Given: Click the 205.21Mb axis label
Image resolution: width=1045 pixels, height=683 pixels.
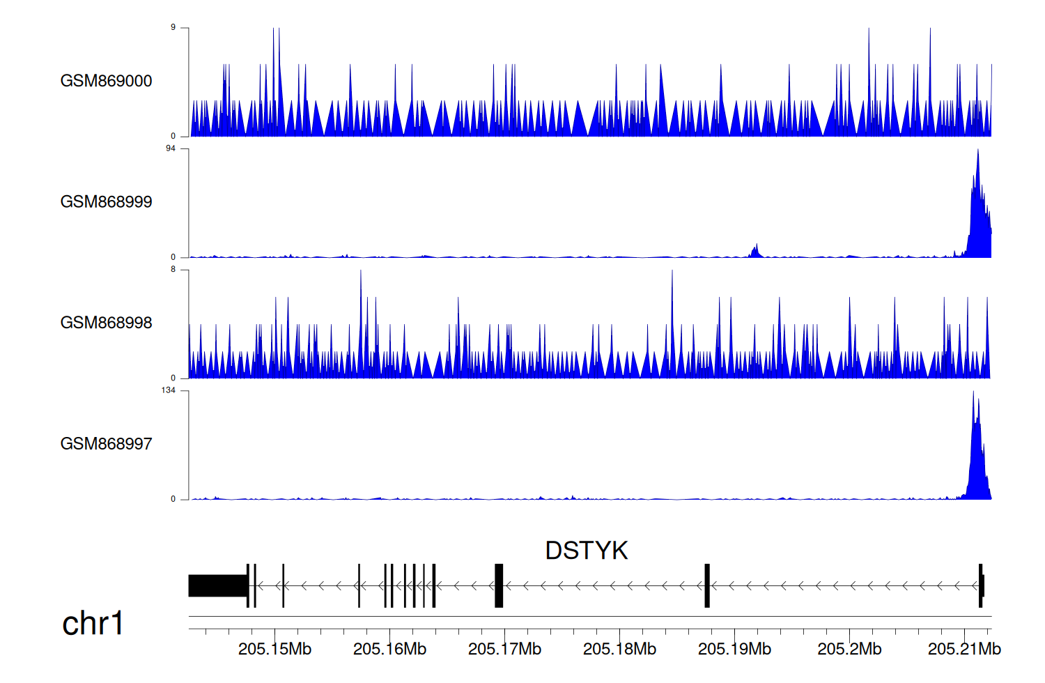Looking at the screenshot, I should (x=964, y=649).
